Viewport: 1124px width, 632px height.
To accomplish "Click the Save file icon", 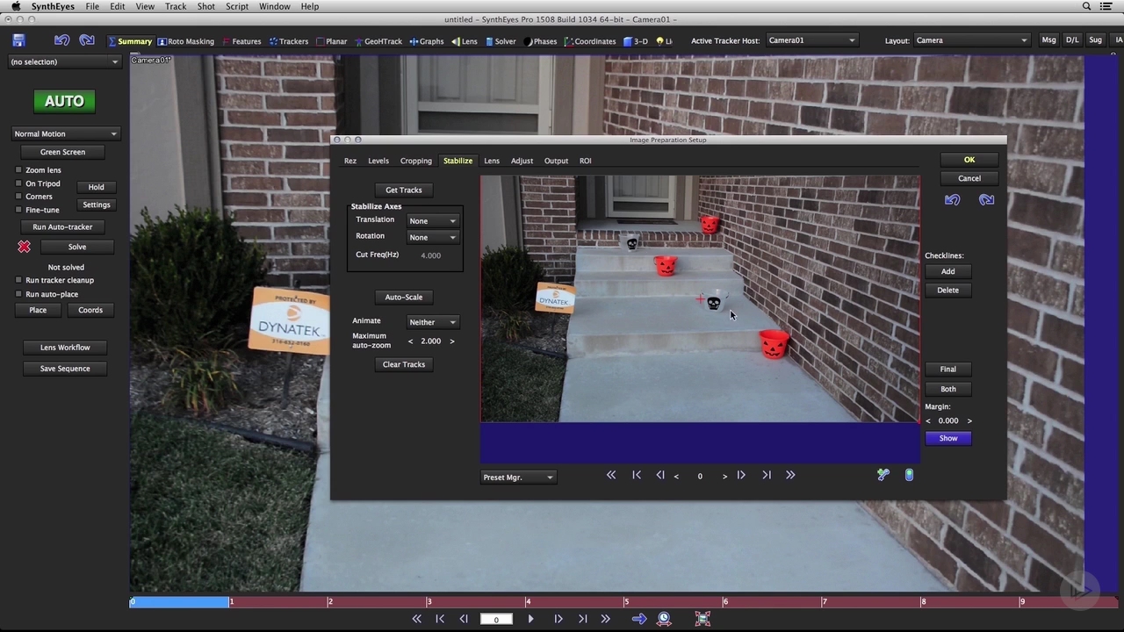I will coord(18,40).
